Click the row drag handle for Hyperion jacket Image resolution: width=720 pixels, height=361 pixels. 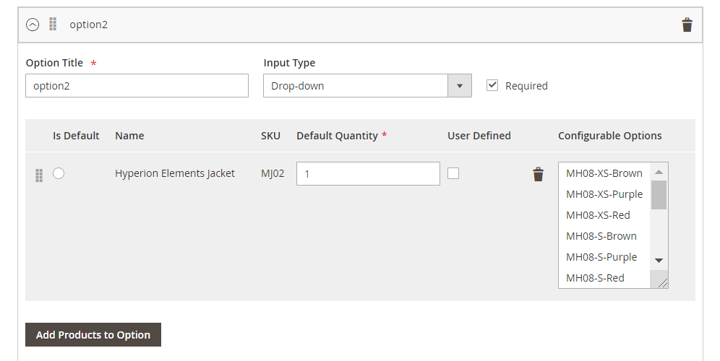(x=39, y=175)
